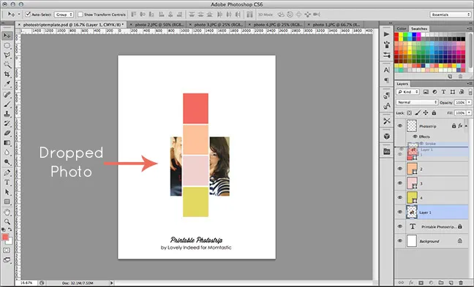This screenshot has width=474, height=287.
Task: Pick the yellow swatch in top row
Action: (x=401, y=35)
